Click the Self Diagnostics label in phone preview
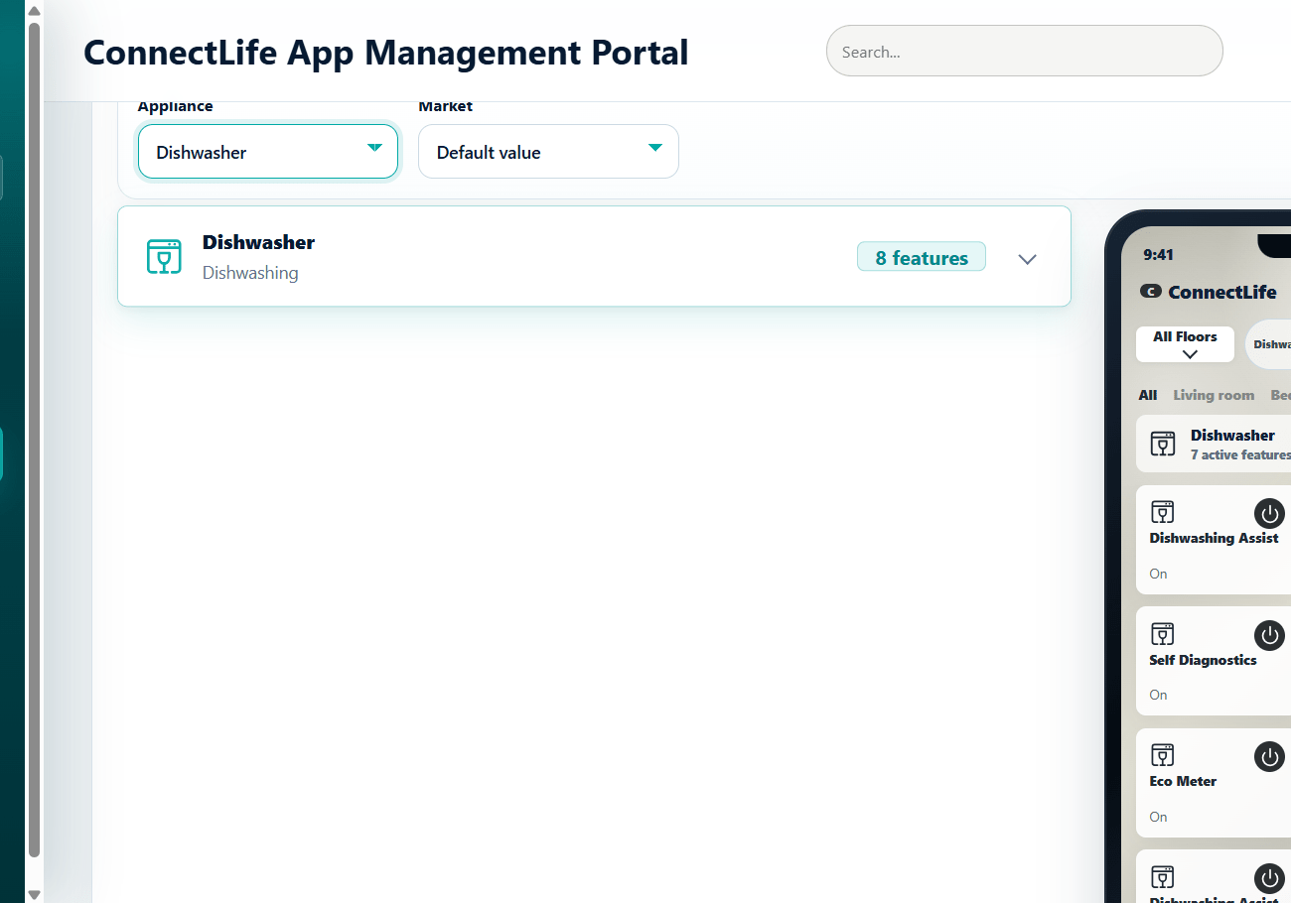This screenshot has width=1291, height=903. (x=1203, y=660)
